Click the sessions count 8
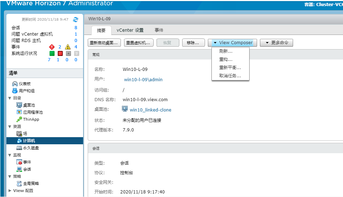Image resolution: width=343 pixels, height=197 pixels. tap(76, 27)
